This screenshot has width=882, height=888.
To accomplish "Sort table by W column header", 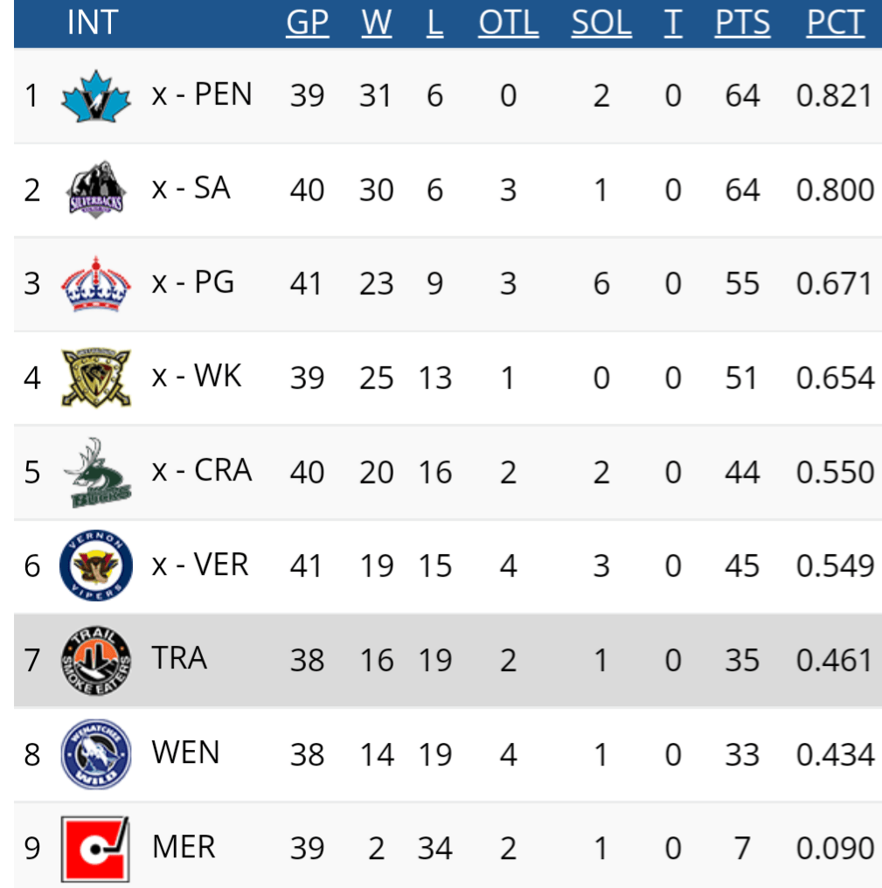I will pos(377,23).
